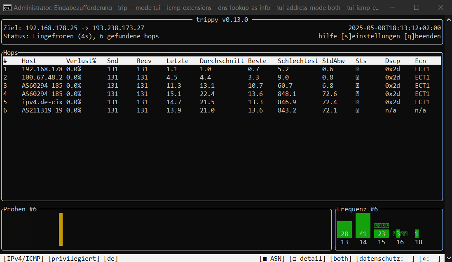Click the frequency bar labeled 28
The width and height of the screenshot is (452, 262).
click(x=344, y=229)
